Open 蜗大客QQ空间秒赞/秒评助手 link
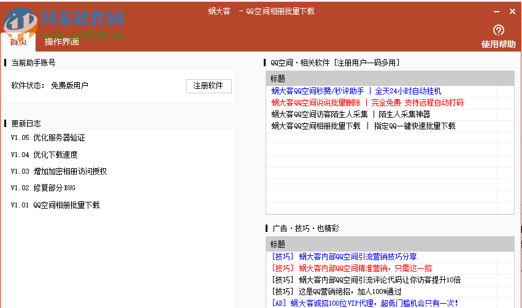 tap(356, 91)
